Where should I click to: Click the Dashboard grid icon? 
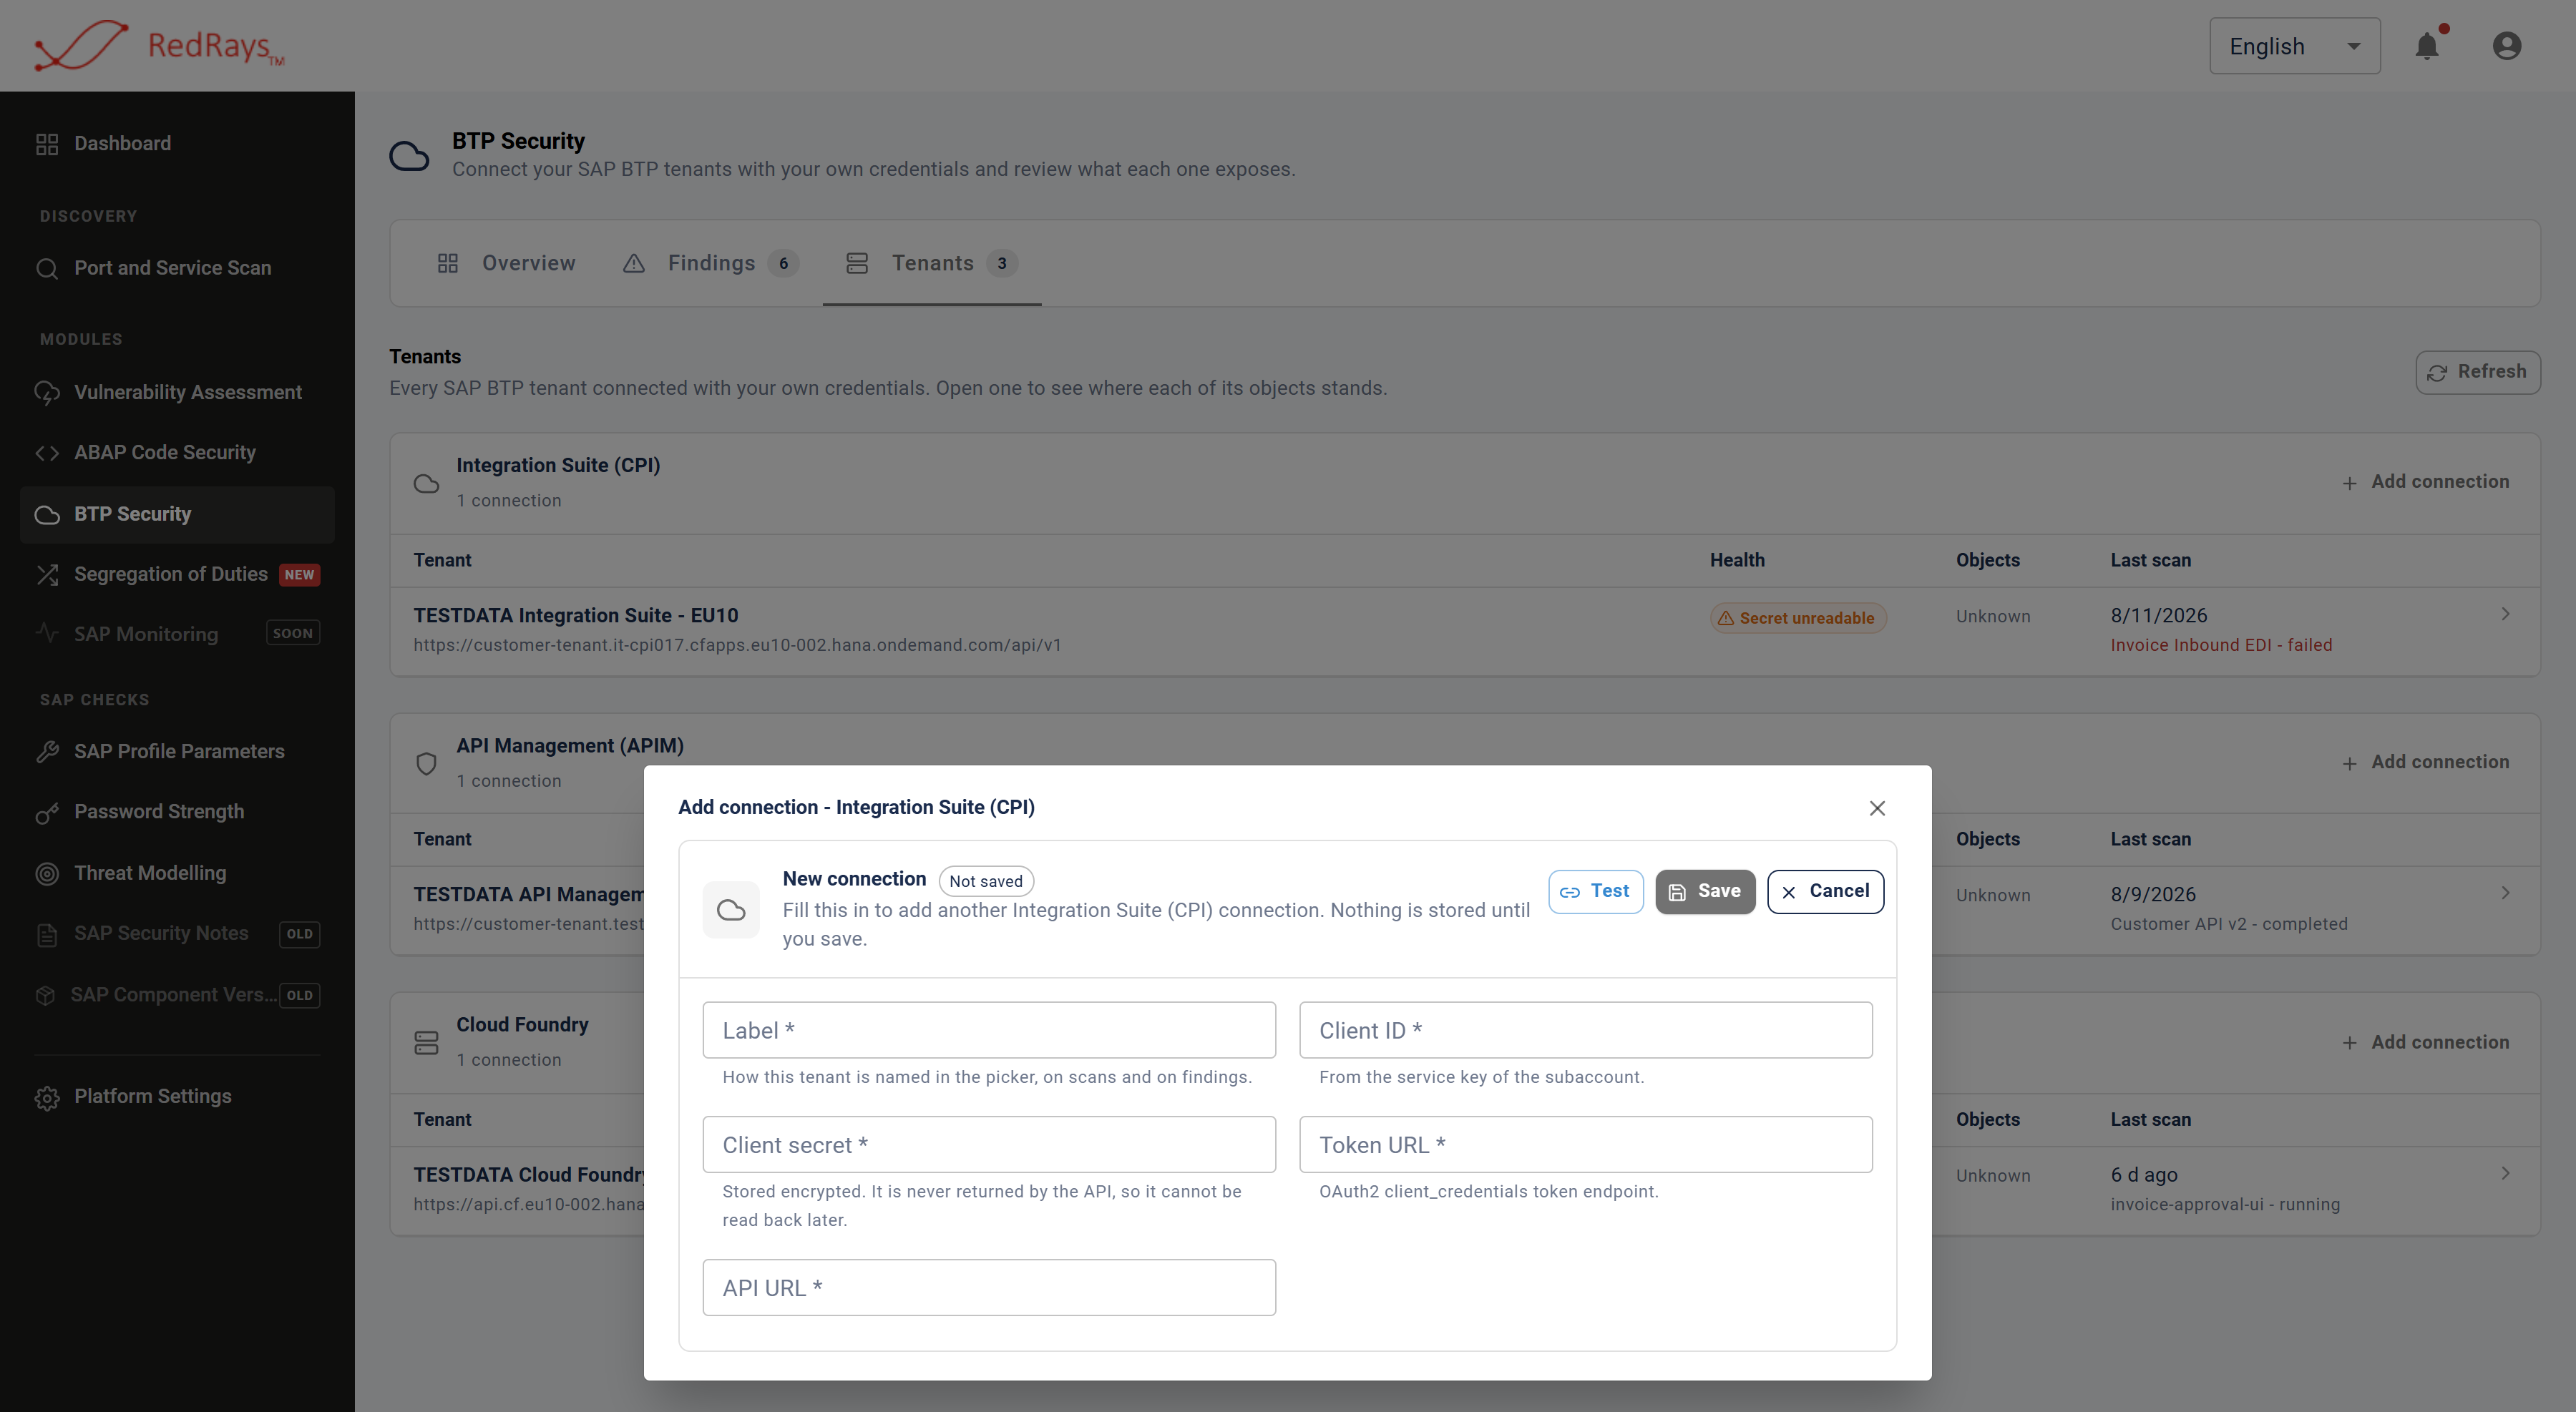(47, 144)
